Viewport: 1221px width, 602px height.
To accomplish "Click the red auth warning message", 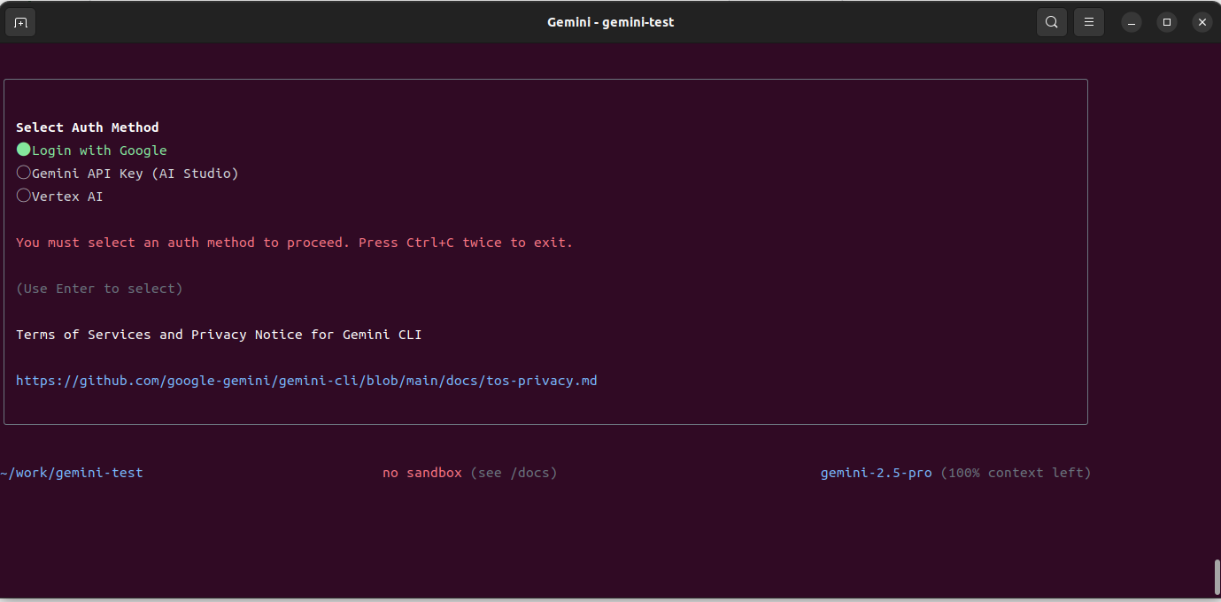I will pyautogui.click(x=293, y=242).
